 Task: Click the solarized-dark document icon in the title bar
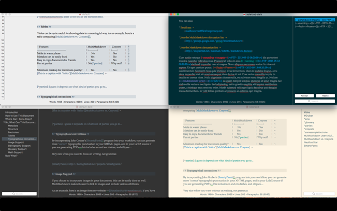coord(244,15)
